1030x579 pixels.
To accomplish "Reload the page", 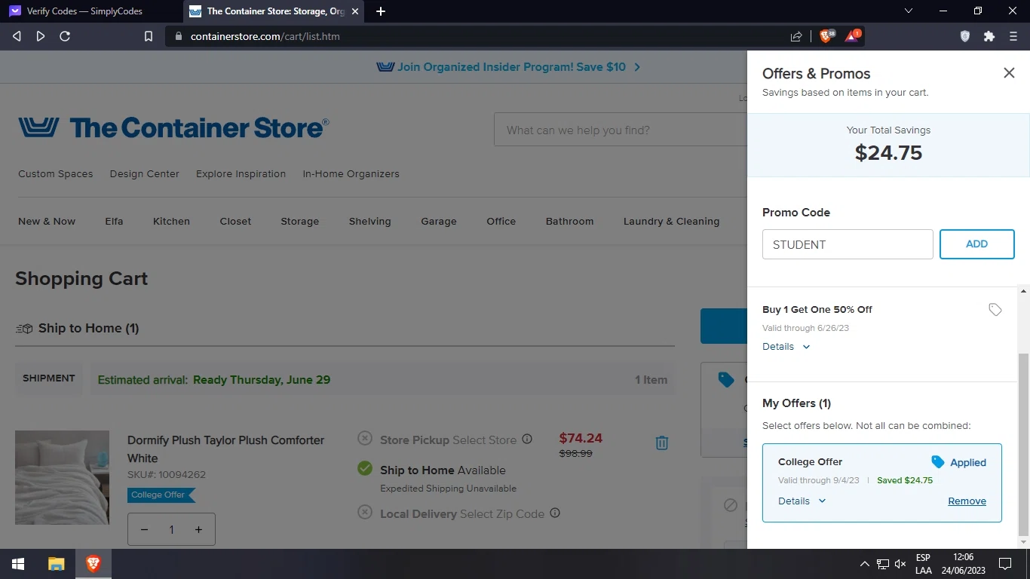I will point(65,36).
